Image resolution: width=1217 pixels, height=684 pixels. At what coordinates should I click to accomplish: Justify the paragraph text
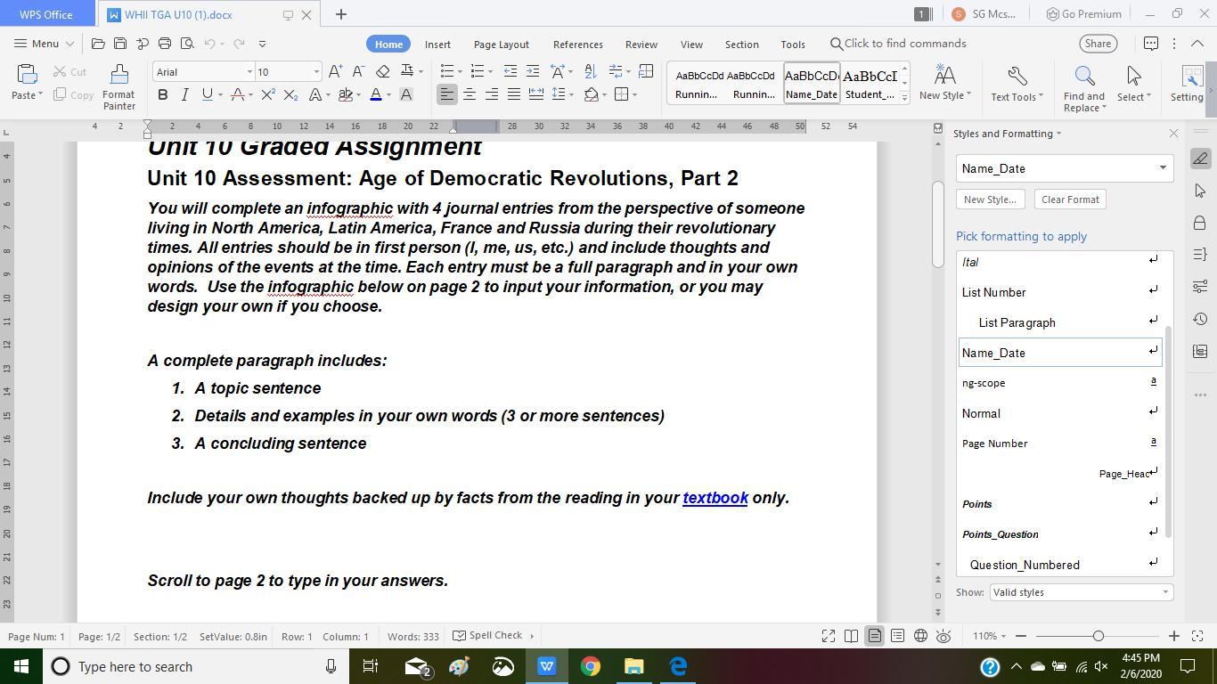514,94
